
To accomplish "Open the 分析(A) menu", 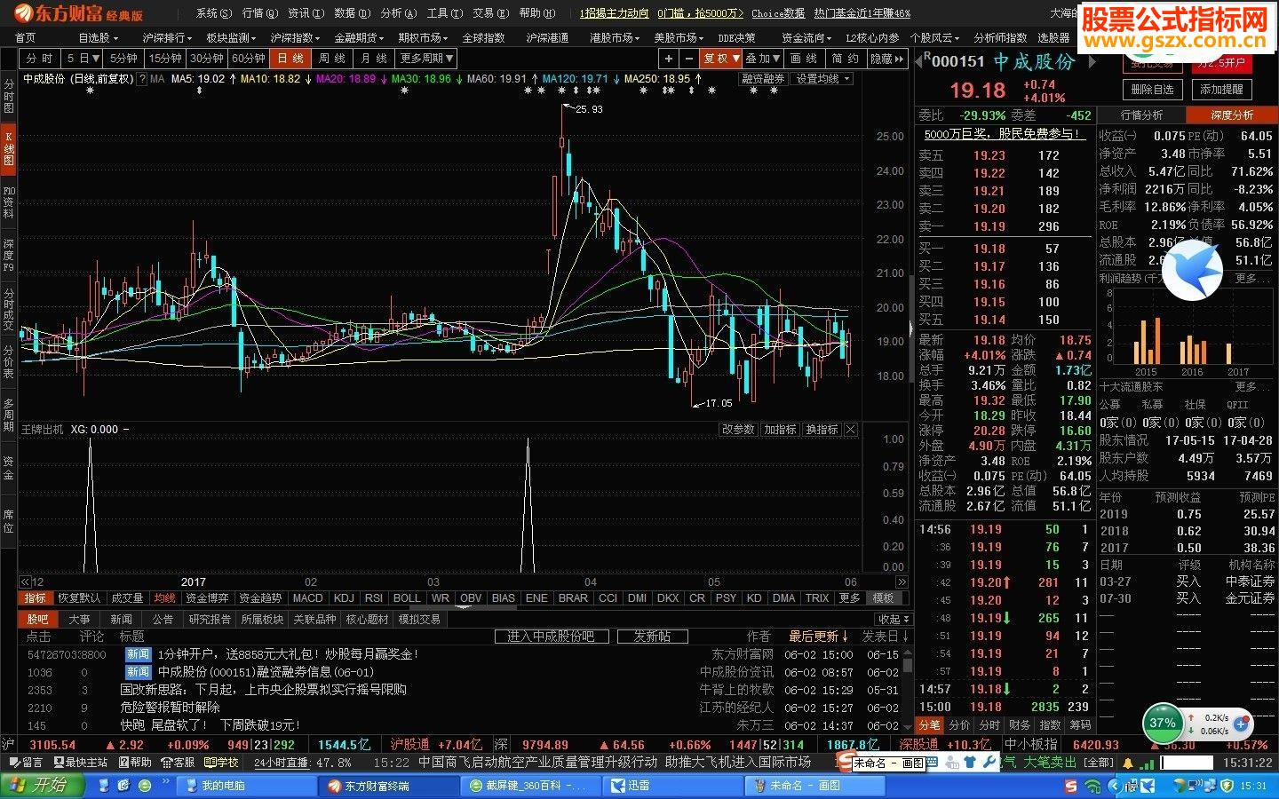I will click(398, 13).
